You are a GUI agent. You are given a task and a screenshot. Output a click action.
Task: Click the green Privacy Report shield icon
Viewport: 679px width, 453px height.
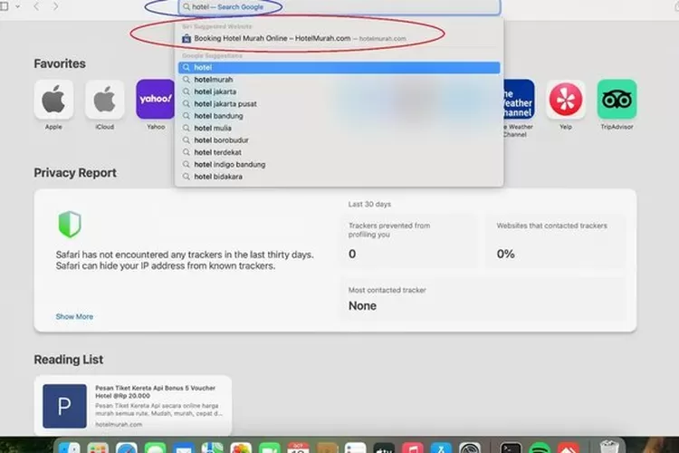70,224
